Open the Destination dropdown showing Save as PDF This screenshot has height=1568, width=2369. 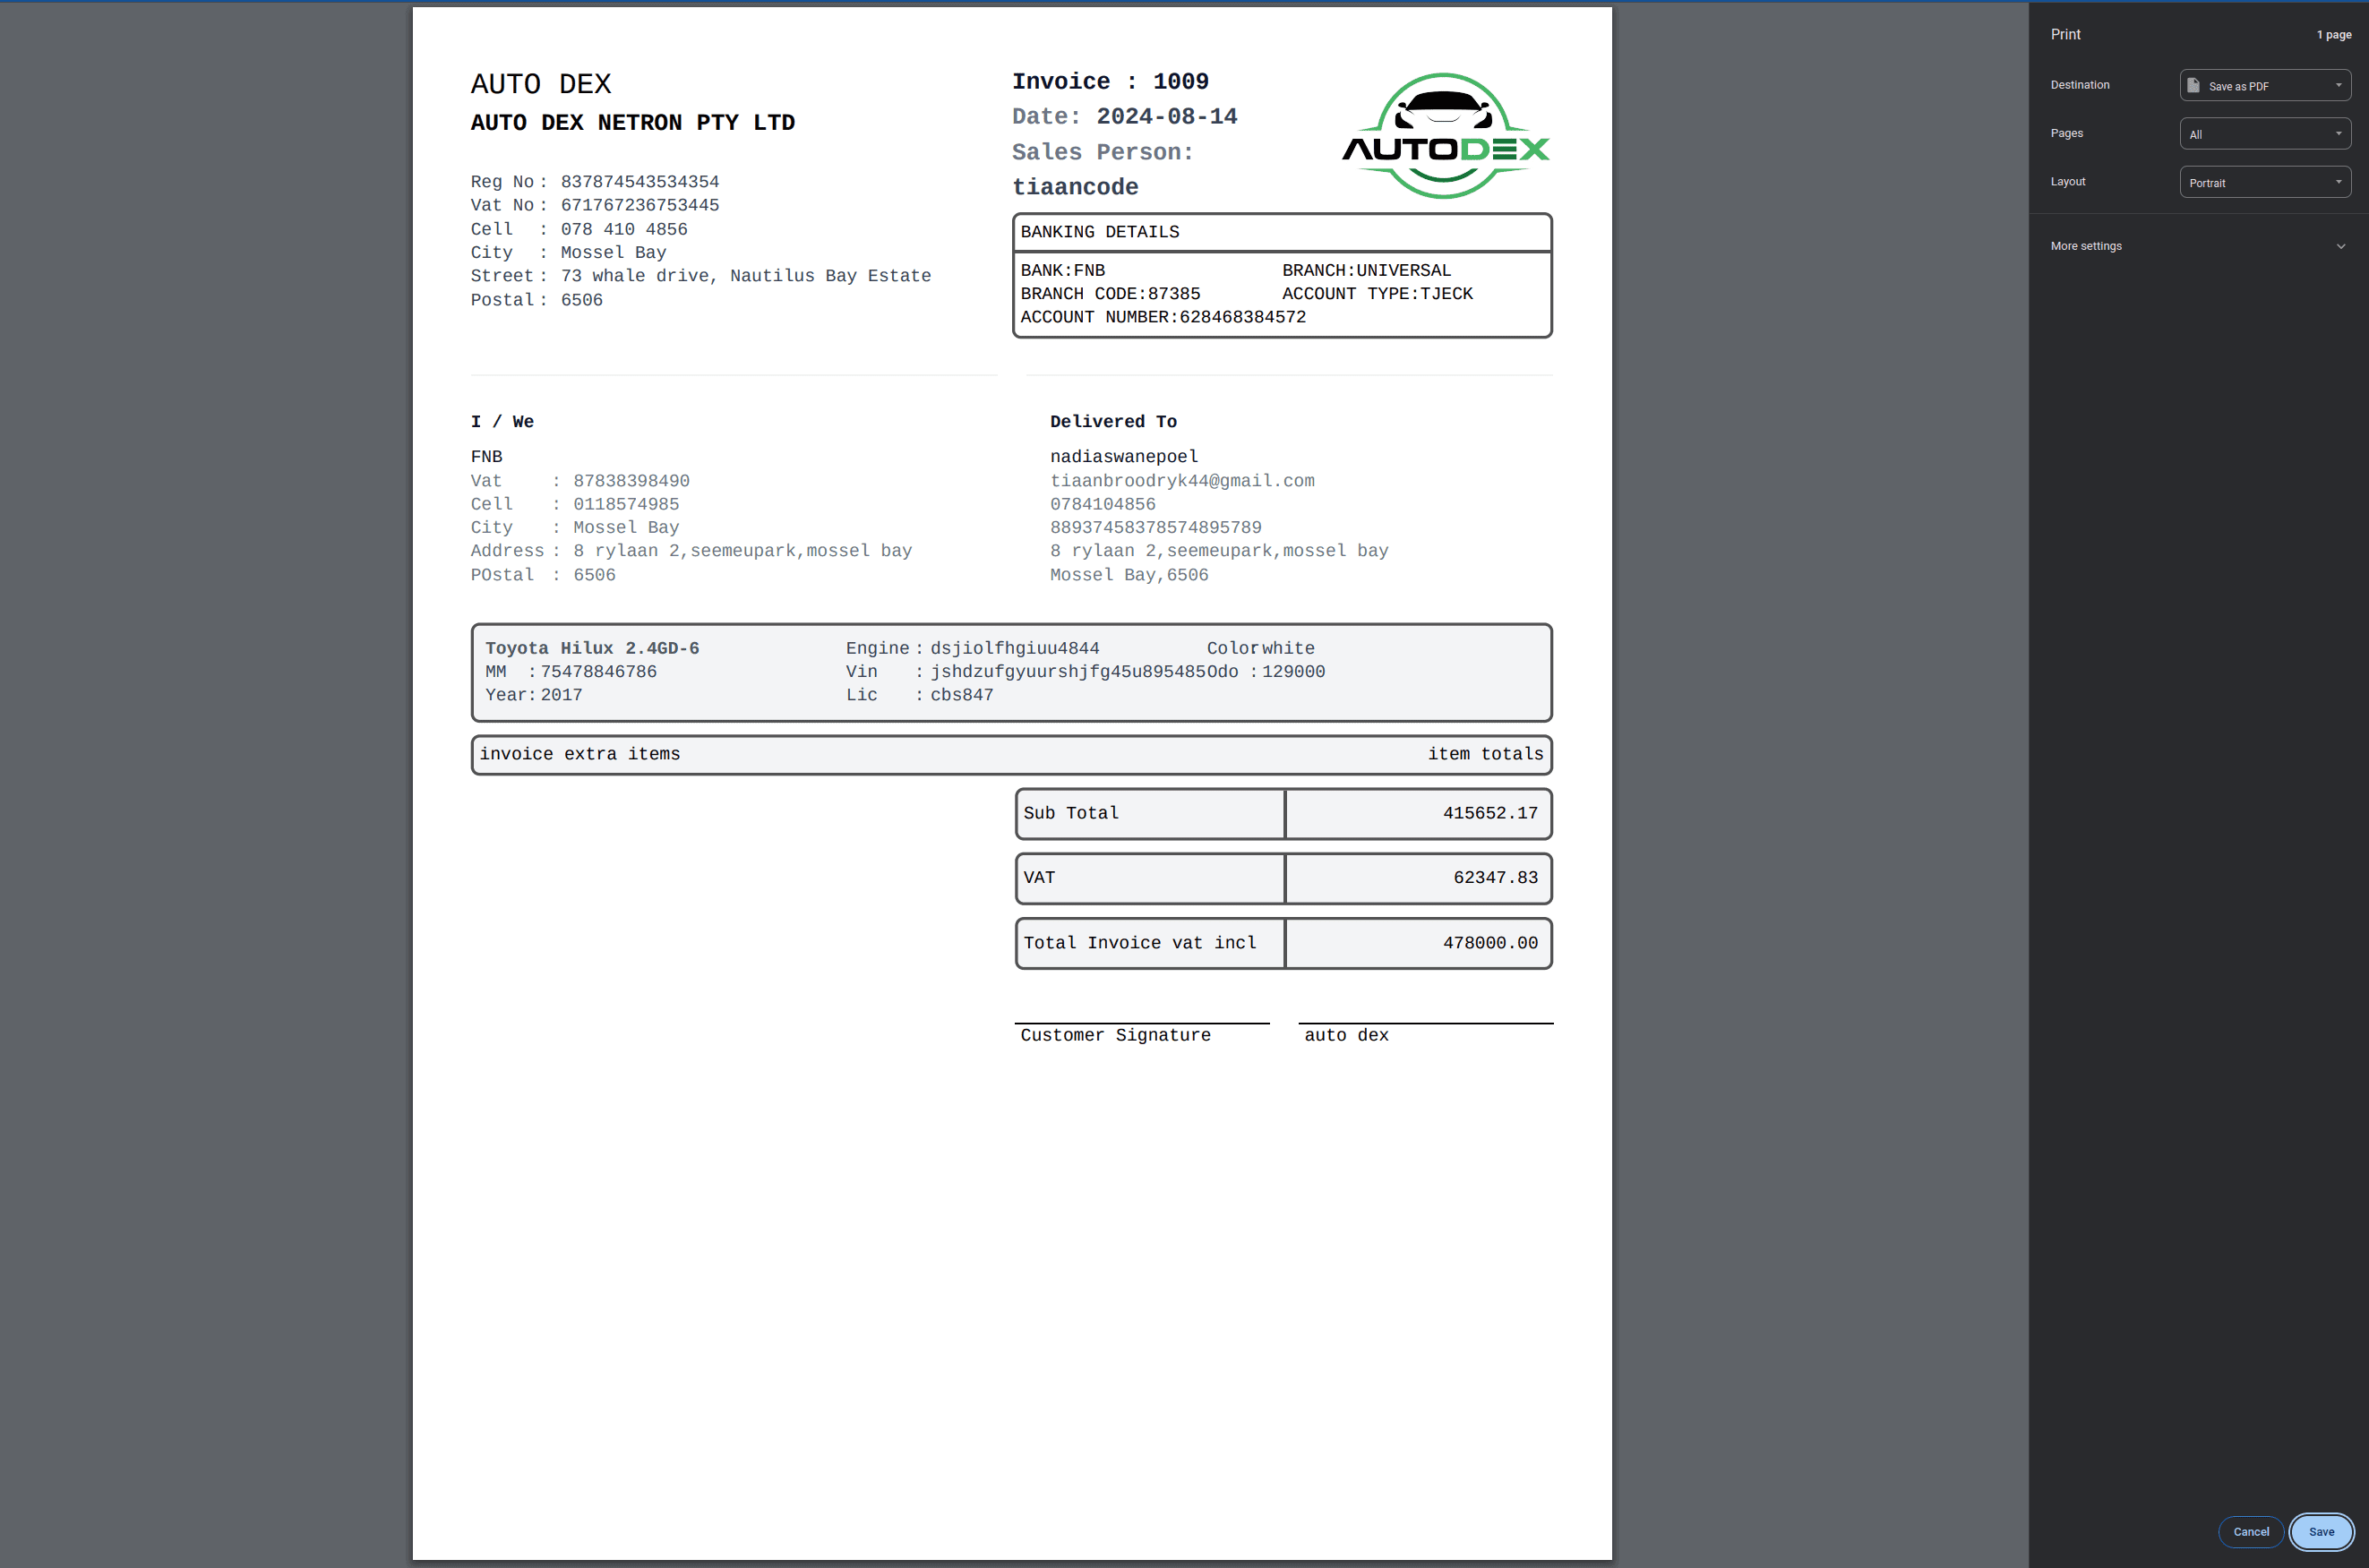coord(2264,85)
